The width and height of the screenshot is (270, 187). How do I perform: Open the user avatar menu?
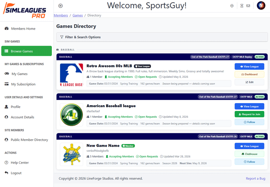click(261, 6)
